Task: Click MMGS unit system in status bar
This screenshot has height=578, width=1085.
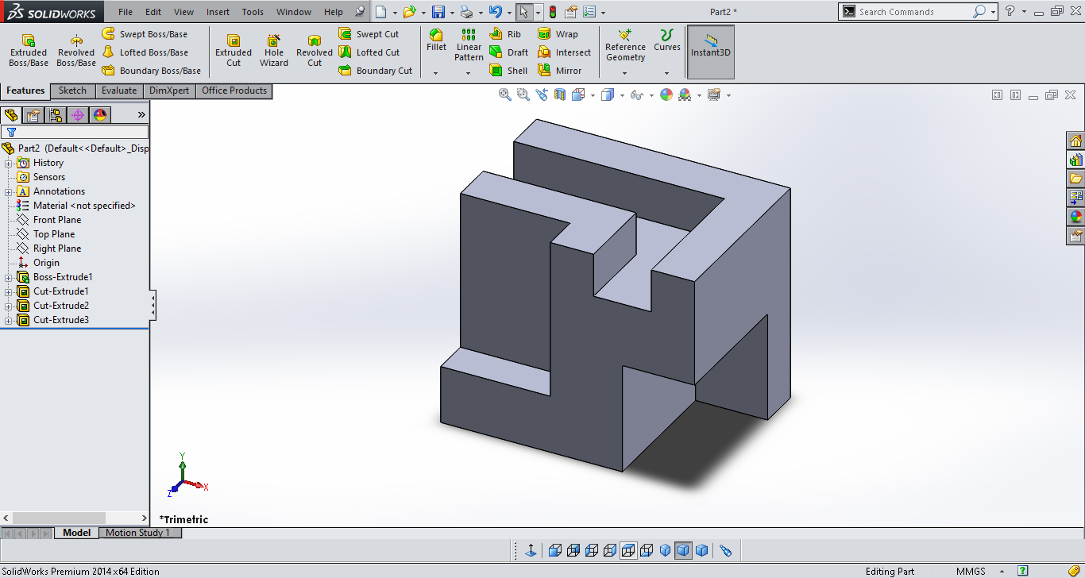Action: coord(971,572)
